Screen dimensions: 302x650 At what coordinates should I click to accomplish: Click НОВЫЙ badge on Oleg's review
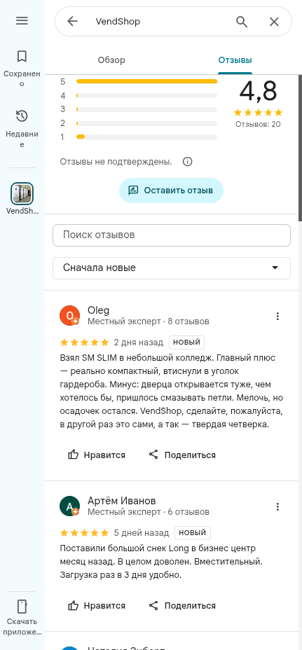[x=186, y=343]
